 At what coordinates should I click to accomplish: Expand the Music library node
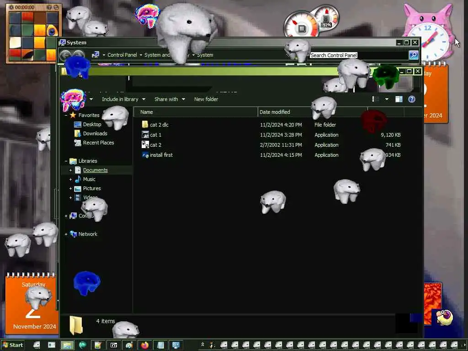tap(70, 179)
